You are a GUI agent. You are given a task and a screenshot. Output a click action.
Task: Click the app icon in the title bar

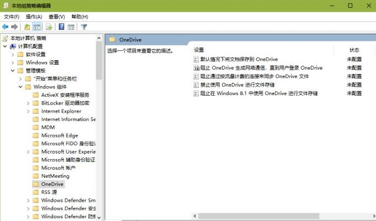[6, 6]
